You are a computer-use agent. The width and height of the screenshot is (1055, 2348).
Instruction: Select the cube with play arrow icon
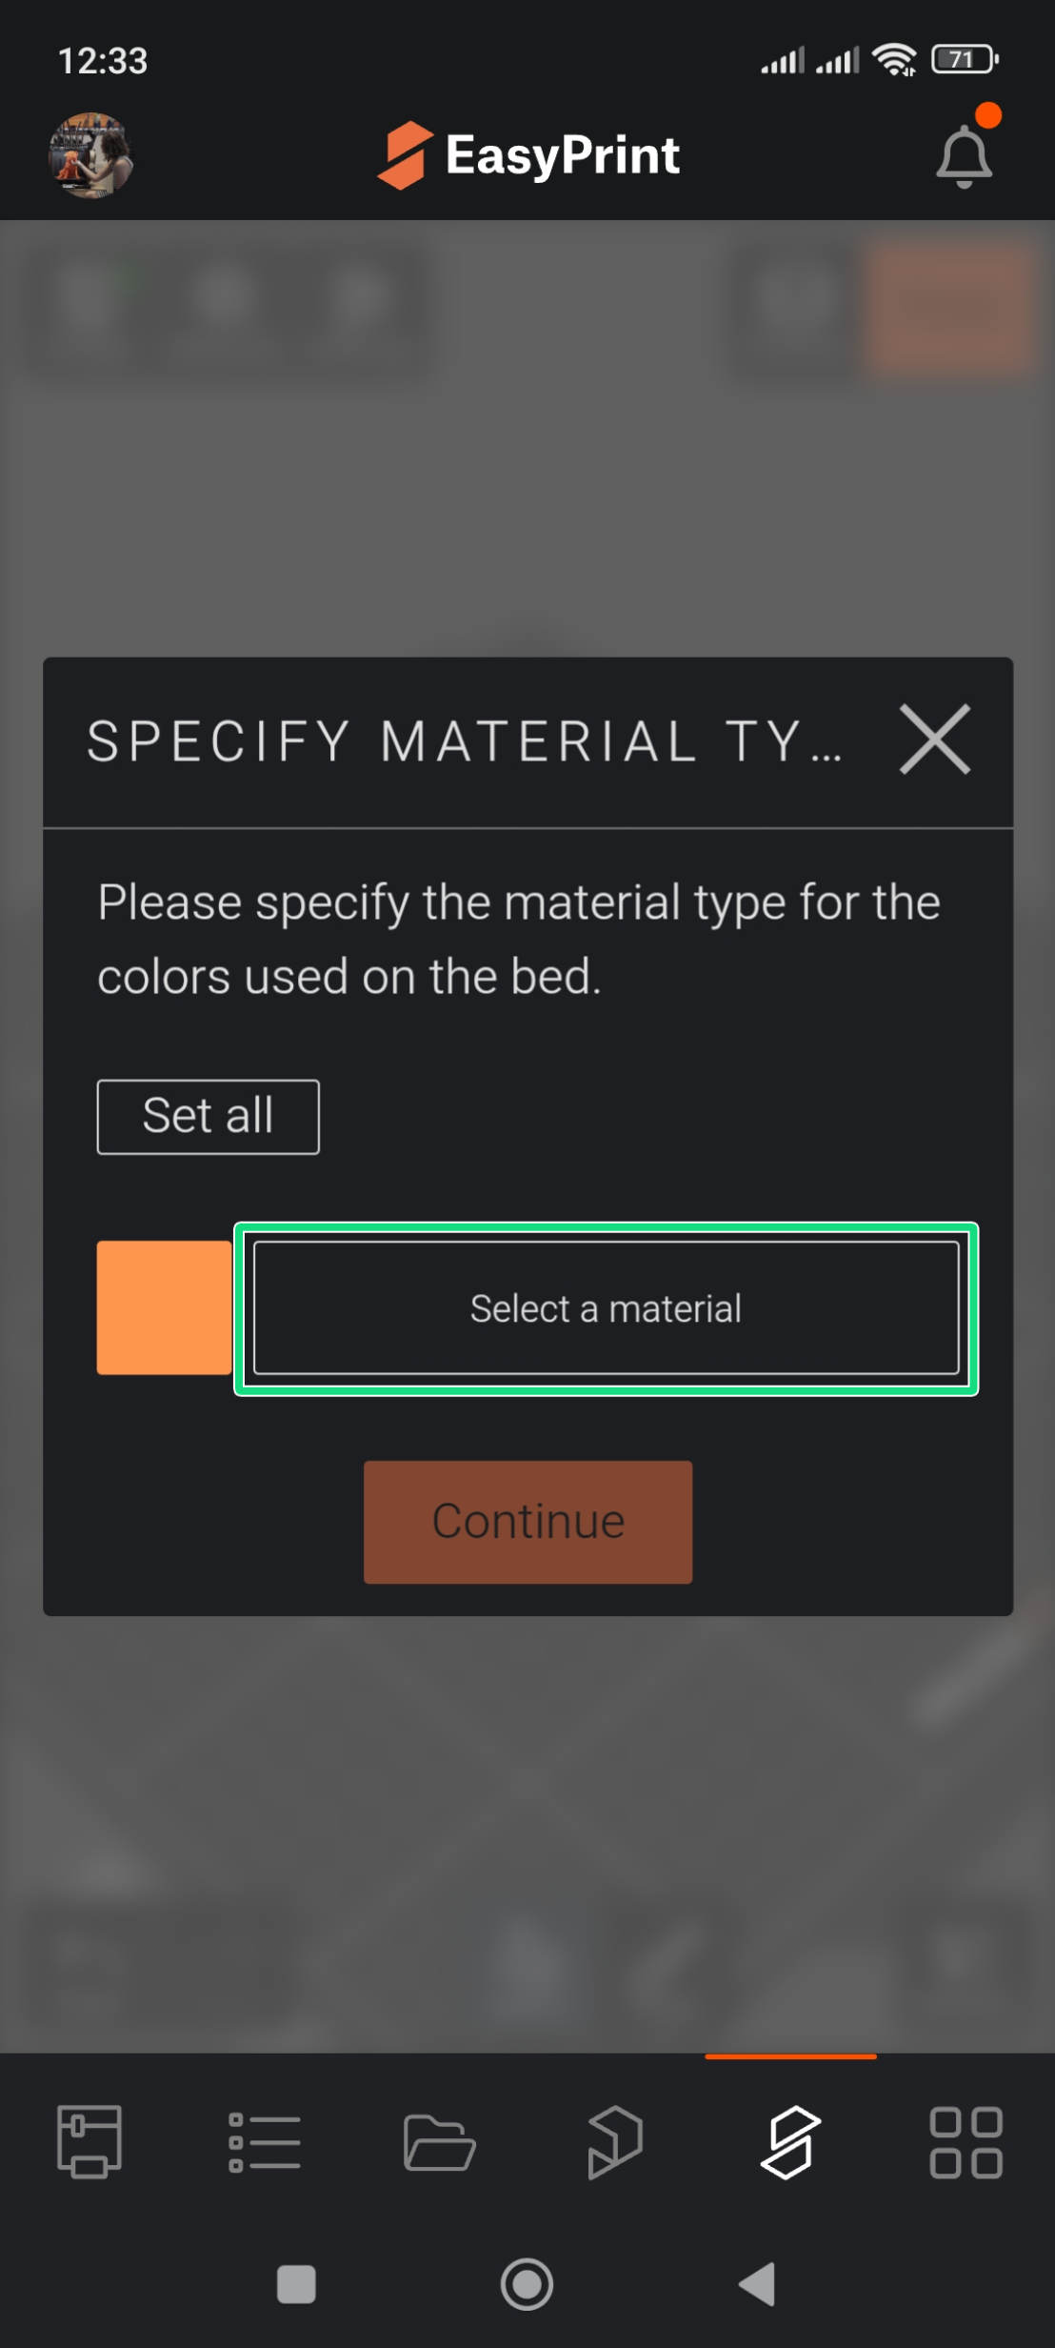(615, 2141)
